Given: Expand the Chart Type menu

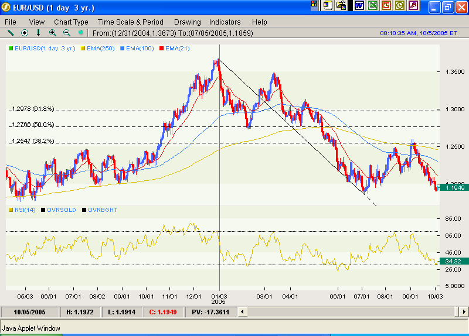Looking at the screenshot, I should tap(71, 22).
